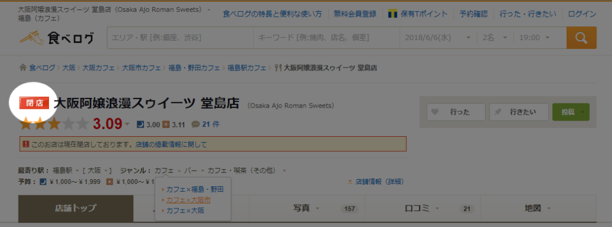Click the orange search magnifier button
The width and height of the screenshot is (612, 227).
[581, 38]
